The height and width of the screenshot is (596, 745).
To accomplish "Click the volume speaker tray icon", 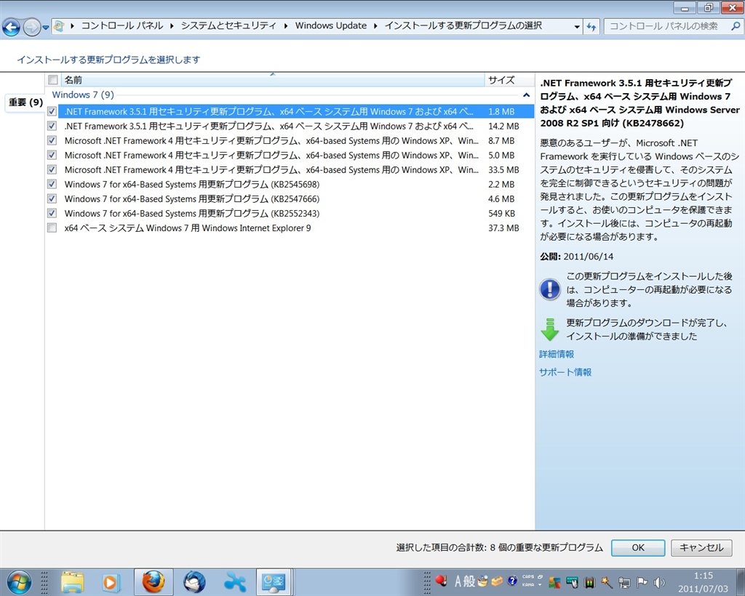I will coord(658,582).
